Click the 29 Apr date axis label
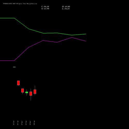The image size is (129, 129). [x=30, y=123]
